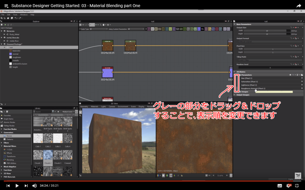Select Atomic Nodes category

(9, 122)
